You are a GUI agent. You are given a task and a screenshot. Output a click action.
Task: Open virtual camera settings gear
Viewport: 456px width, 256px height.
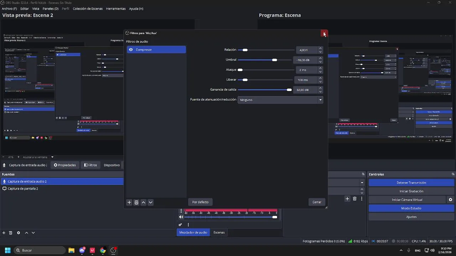tap(450, 200)
